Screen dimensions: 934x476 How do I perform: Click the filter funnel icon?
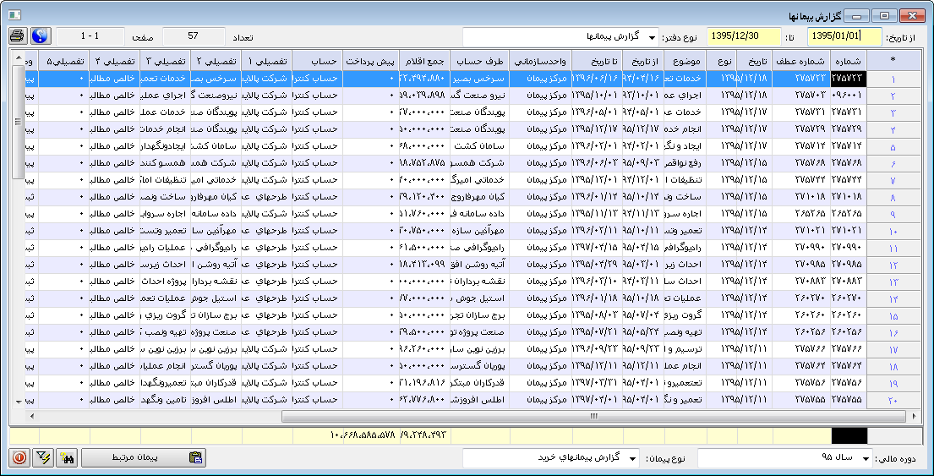pos(44,458)
